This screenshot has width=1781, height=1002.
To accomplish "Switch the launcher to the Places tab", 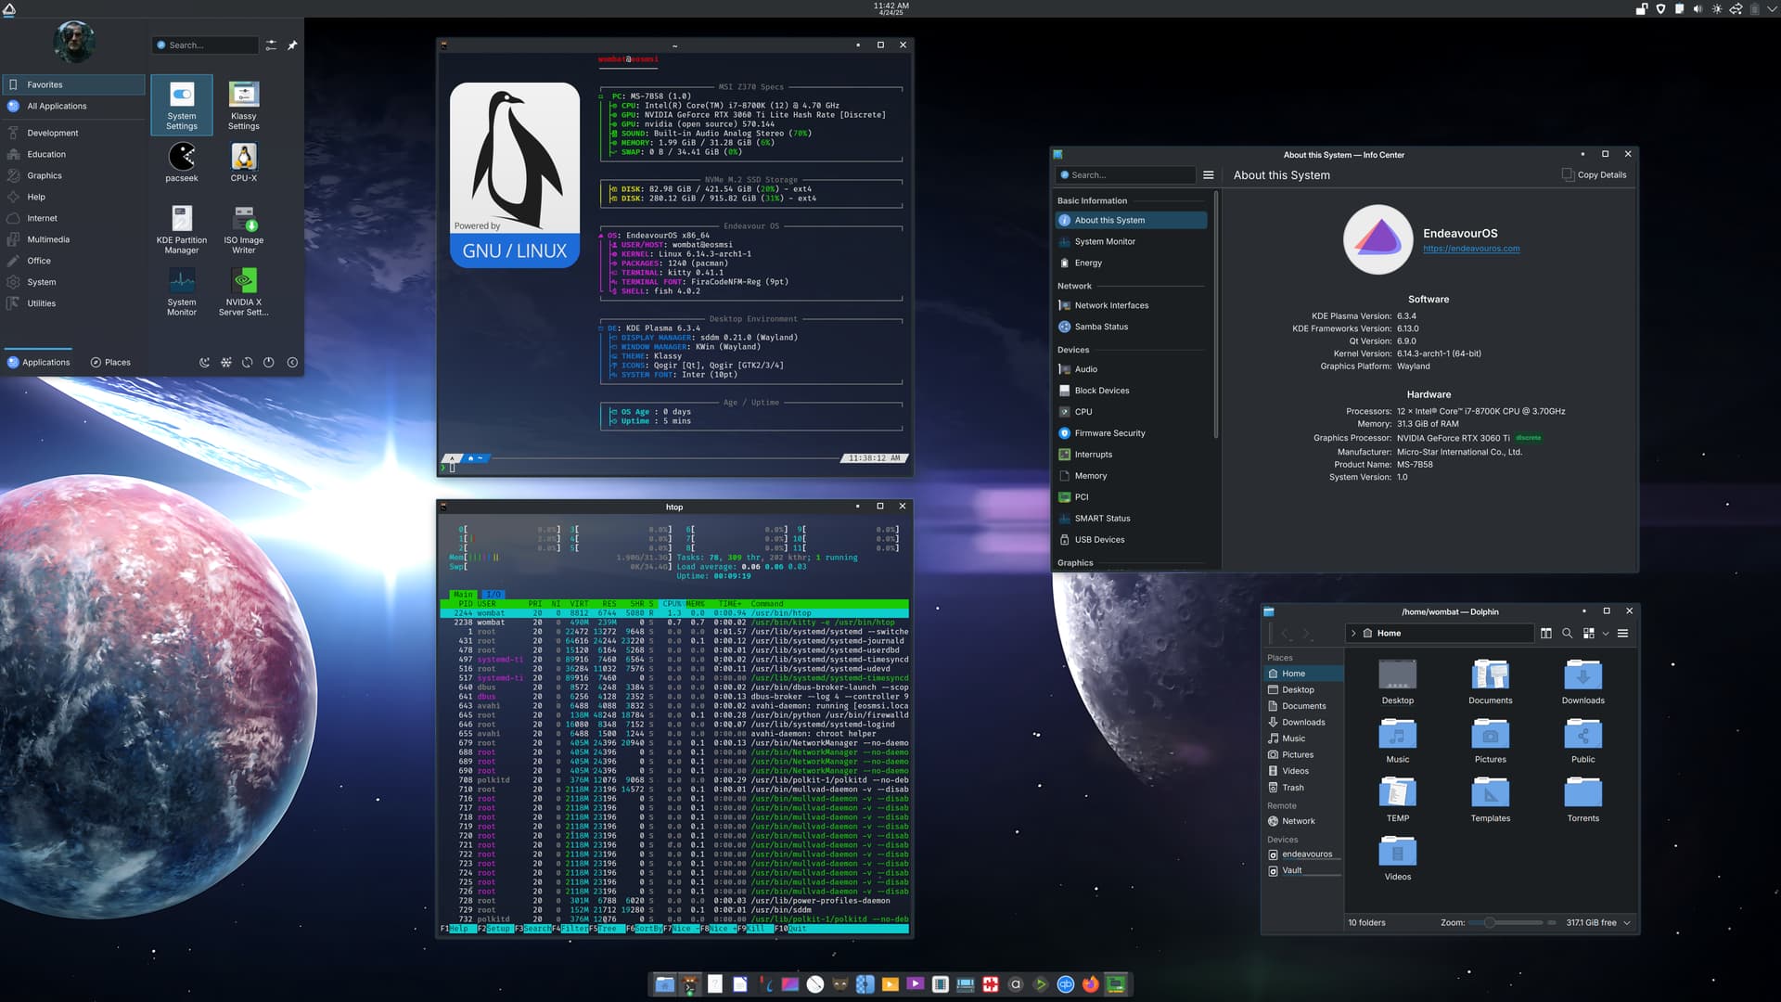I will 110,363.
